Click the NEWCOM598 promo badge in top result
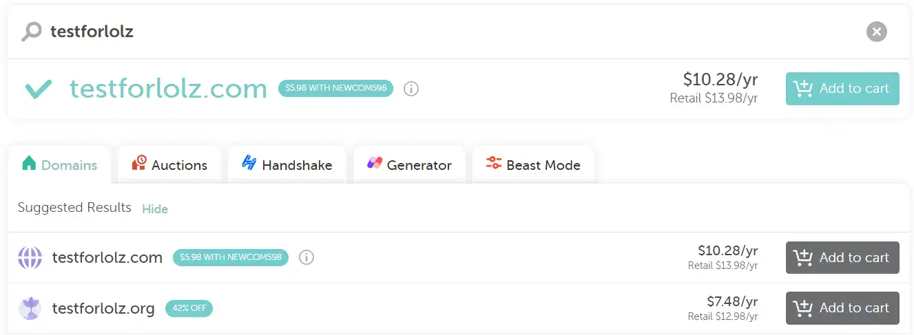Image resolution: width=914 pixels, height=335 pixels. pyautogui.click(x=335, y=89)
